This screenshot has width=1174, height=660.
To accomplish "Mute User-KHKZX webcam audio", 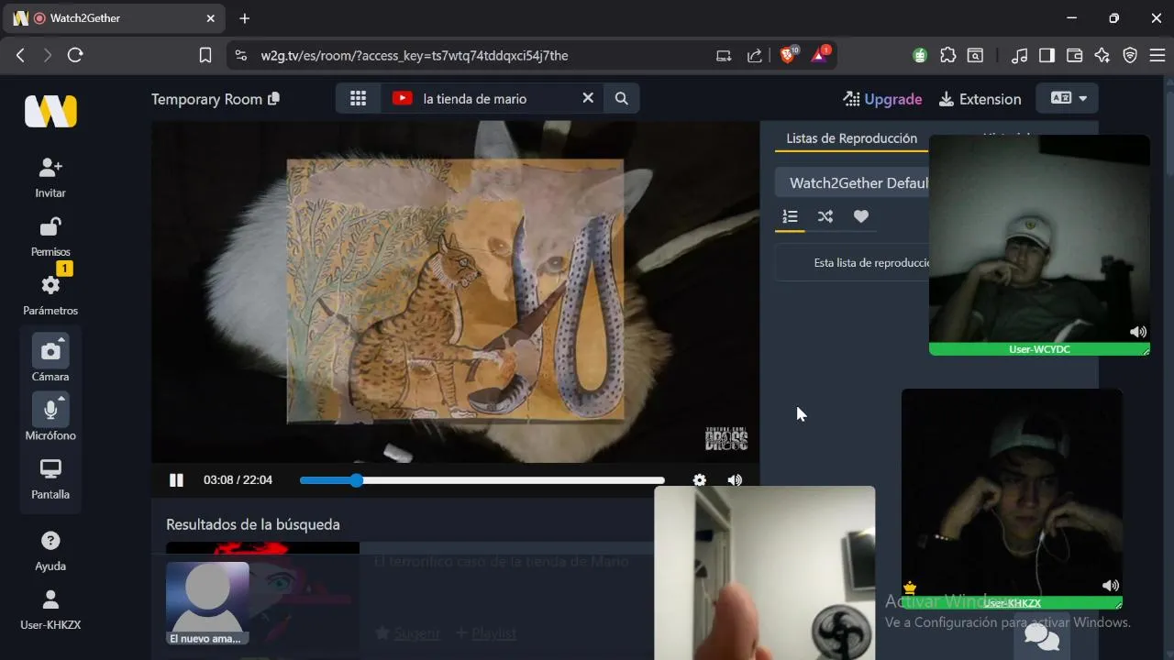I will [1110, 586].
